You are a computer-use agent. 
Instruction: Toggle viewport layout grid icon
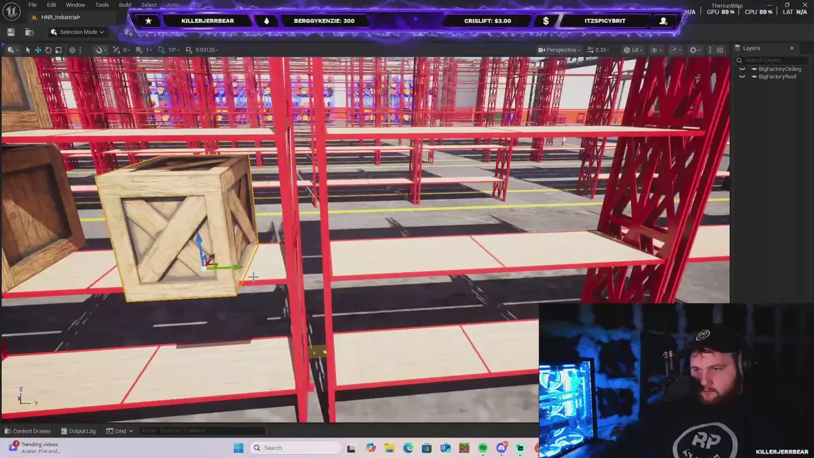tap(720, 50)
